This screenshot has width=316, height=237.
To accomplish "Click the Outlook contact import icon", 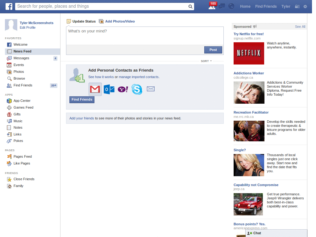I will point(109,89).
